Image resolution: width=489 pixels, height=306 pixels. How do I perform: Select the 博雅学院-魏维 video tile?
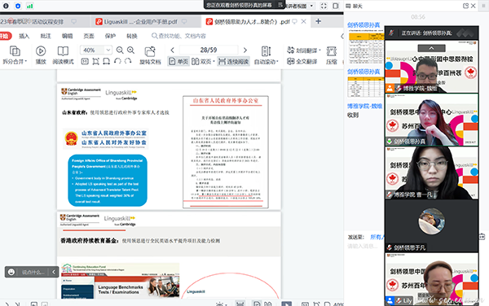[x=432, y=66]
